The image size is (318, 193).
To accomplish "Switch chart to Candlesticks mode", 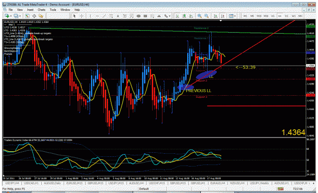I will [x=184, y=16].
